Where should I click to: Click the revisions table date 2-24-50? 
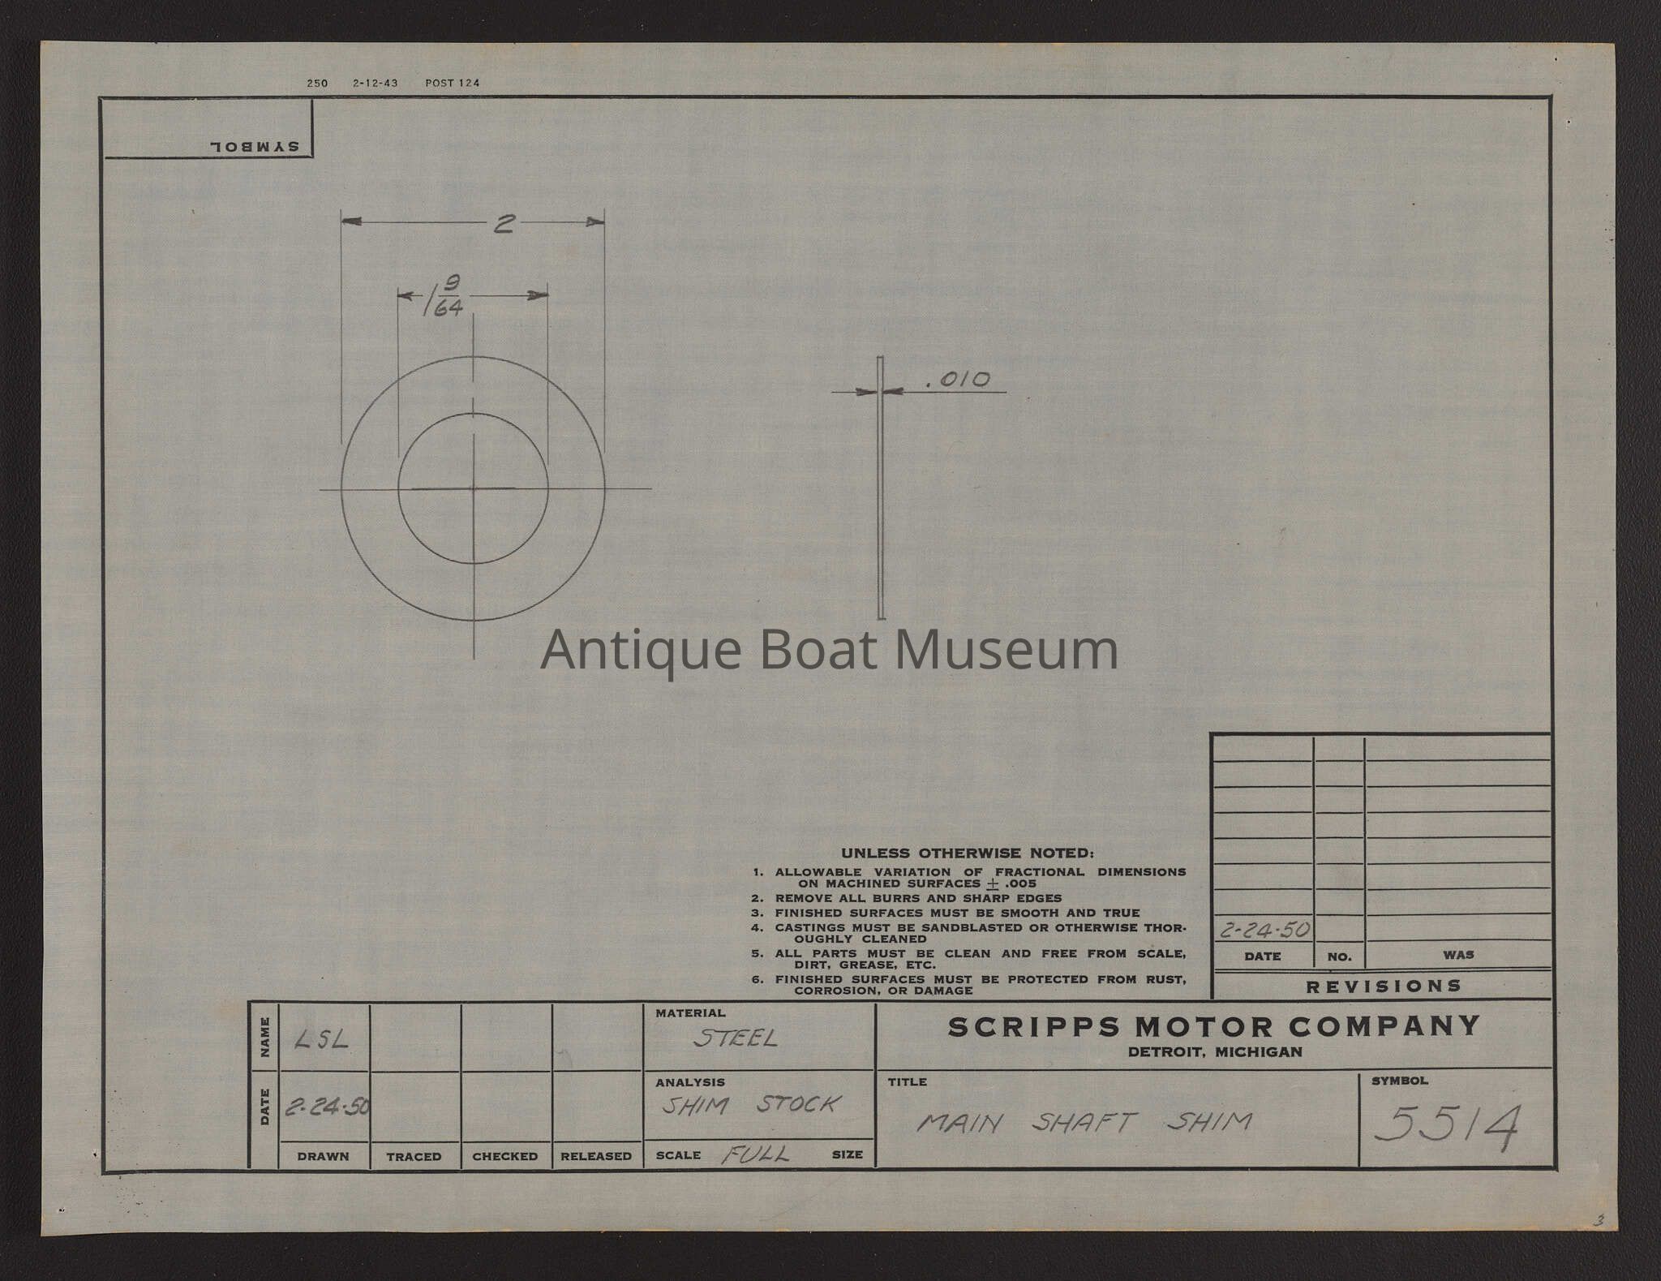point(1264,930)
